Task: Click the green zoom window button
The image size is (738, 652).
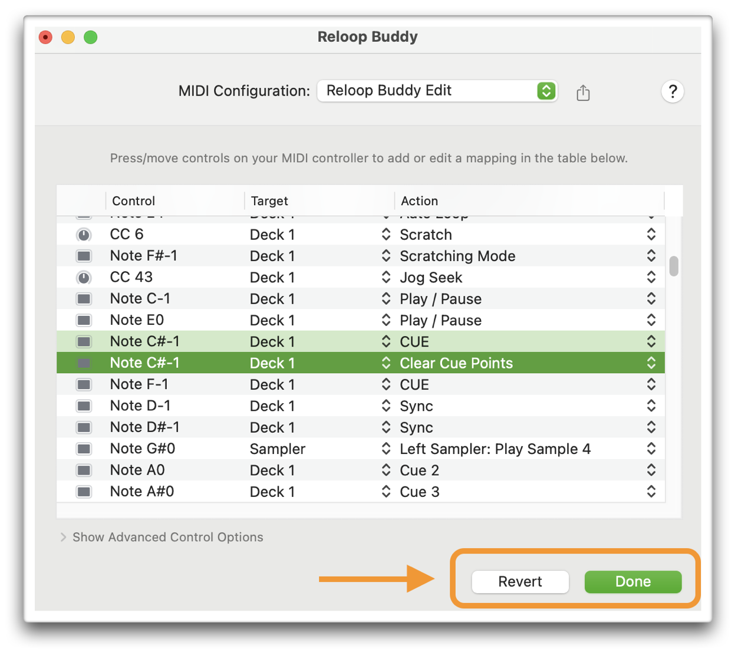Action: [x=91, y=37]
